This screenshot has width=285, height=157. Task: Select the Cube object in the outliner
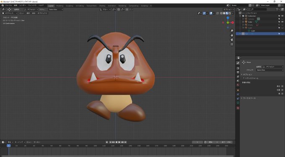(250, 22)
